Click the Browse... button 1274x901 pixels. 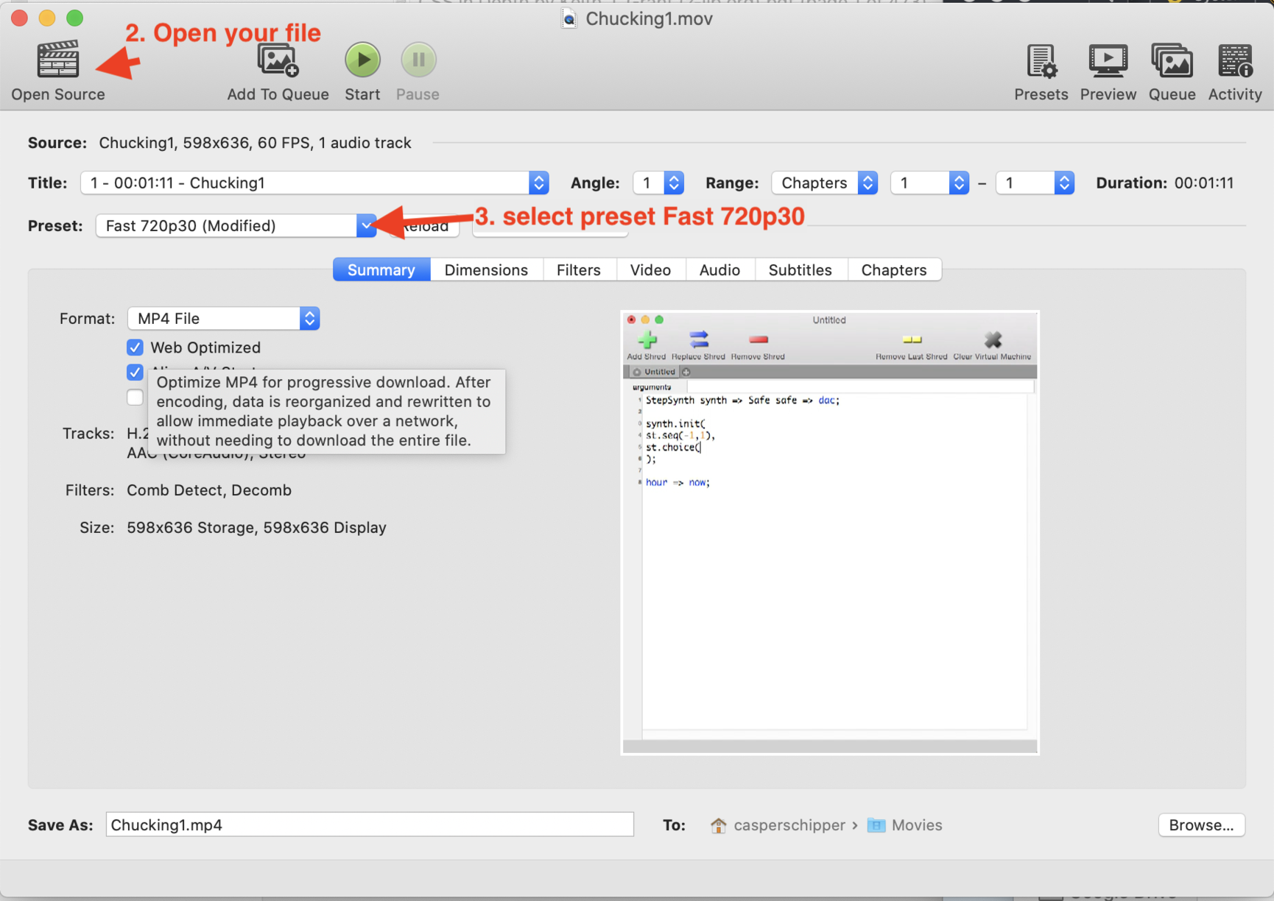[x=1201, y=825]
